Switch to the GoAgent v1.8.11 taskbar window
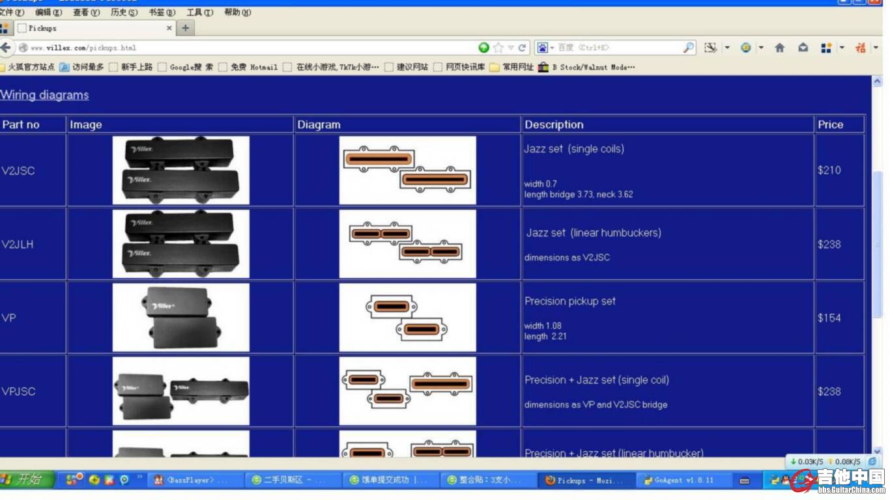 pos(684,480)
